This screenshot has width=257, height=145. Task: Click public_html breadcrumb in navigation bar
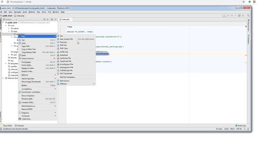tap(6, 16)
